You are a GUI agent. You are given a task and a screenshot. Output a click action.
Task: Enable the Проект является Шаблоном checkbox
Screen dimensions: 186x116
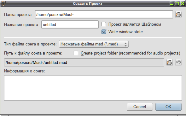tap(104, 24)
